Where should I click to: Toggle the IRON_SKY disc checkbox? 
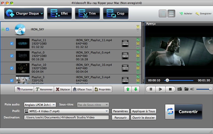coord(7,29)
